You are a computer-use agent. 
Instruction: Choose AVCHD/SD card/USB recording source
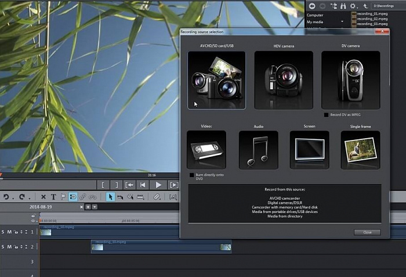click(x=216, y=80)
